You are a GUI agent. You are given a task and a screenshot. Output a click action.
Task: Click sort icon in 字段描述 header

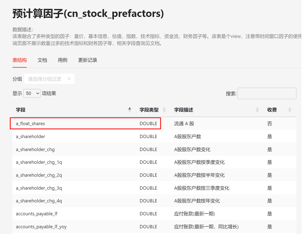coord(257,110)
